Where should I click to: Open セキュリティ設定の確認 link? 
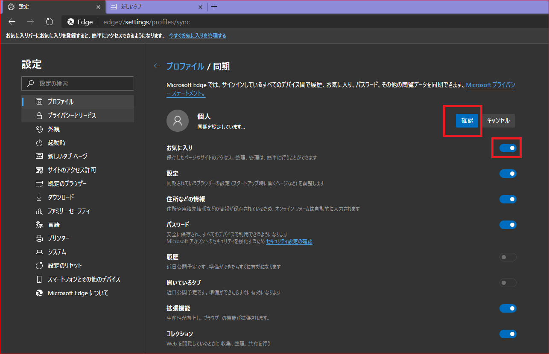click(x=289, y=241)
